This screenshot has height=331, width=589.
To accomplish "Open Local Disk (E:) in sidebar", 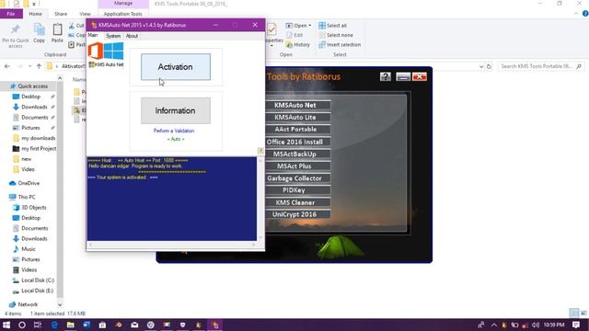I will 33,291.
